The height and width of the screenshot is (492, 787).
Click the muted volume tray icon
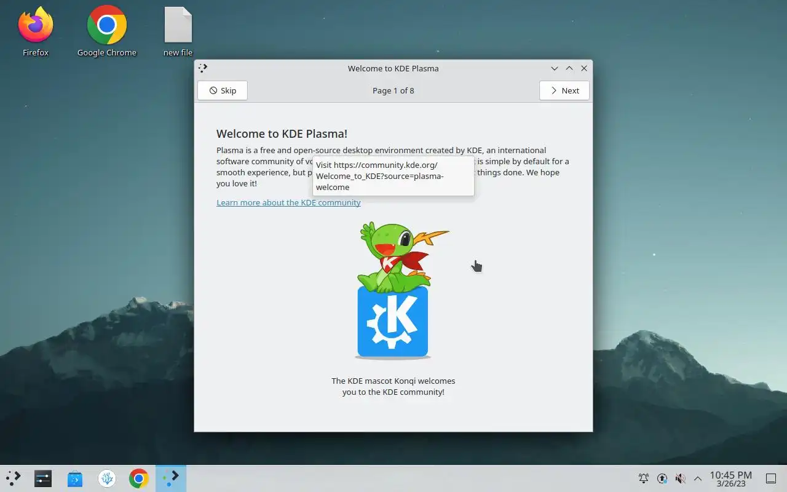pyautogui.click(x=680, y=478)
